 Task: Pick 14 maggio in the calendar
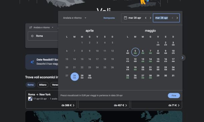(x=150, y=60)
